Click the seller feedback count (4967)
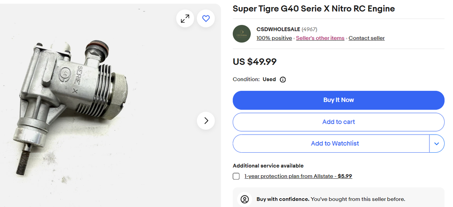453x207 pixels. (309, 29)
